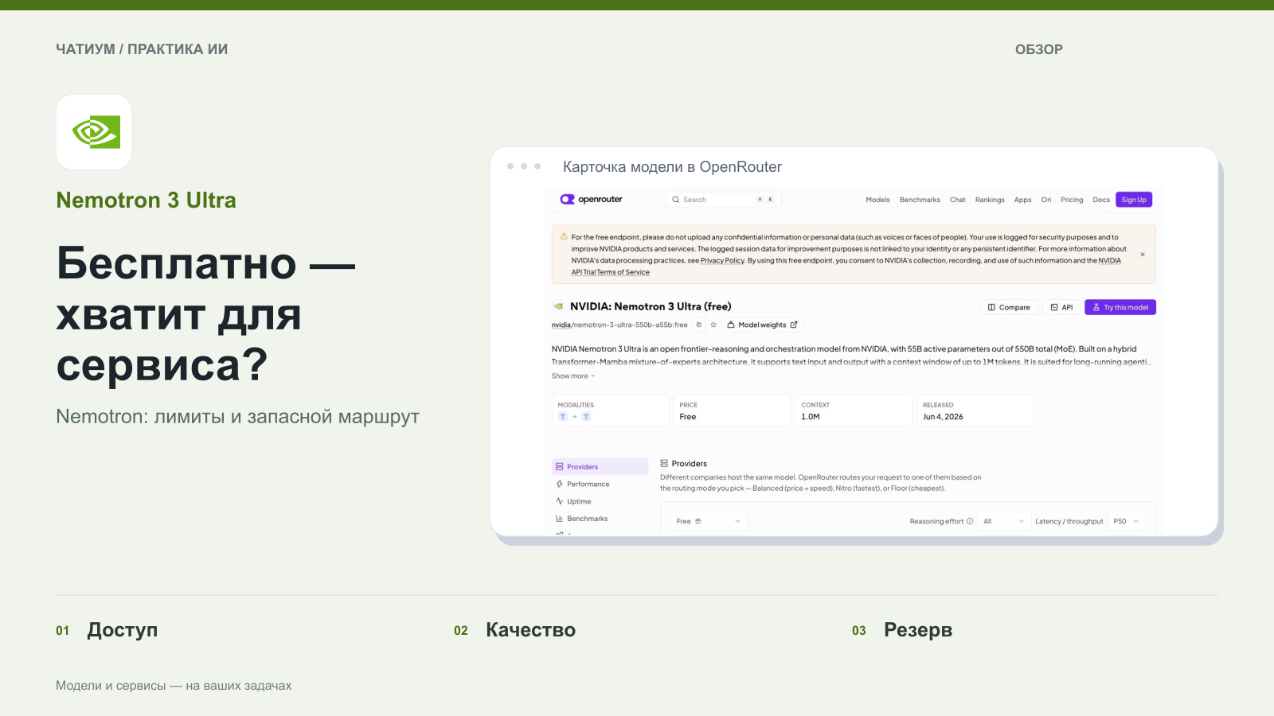Click the warning triangle icon in the banner
The width and height of the screenshot is (1274, 716).
[x=564, y=236]
